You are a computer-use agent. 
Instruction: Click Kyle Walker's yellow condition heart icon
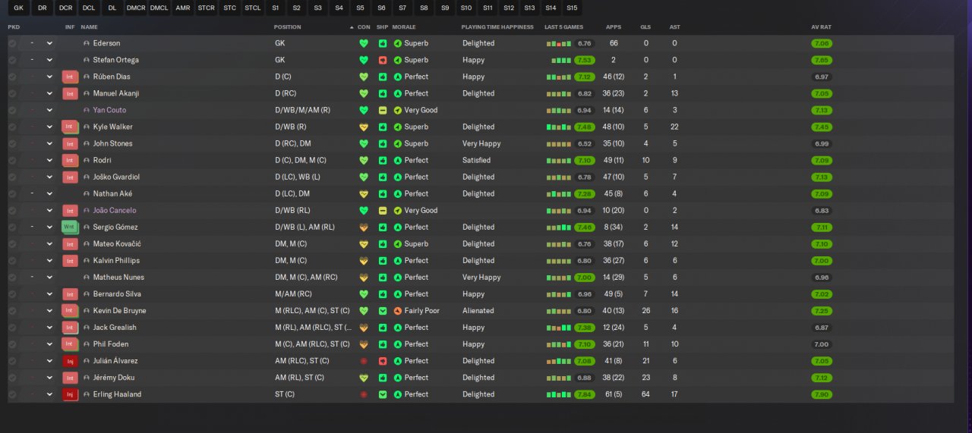click(x=364, y=127)
